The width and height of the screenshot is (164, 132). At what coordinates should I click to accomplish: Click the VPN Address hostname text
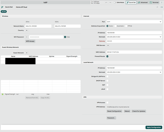coord(118,107)
